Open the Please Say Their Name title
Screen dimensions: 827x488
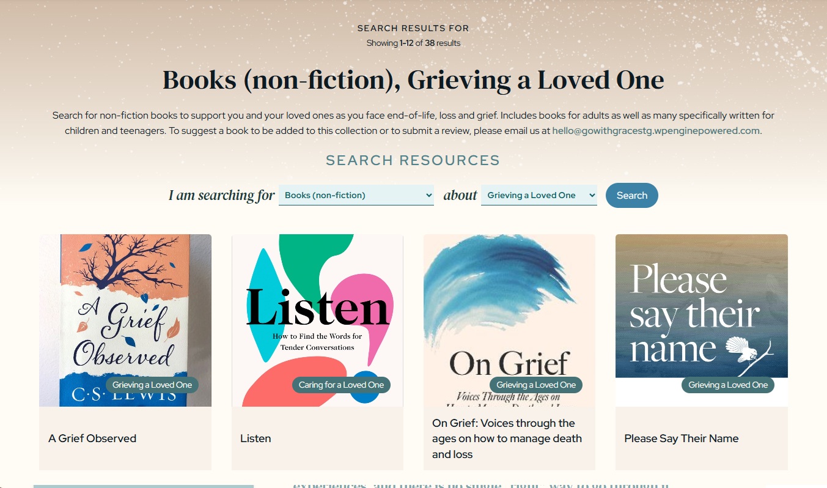pyautogui.click(x=681, y=438)
